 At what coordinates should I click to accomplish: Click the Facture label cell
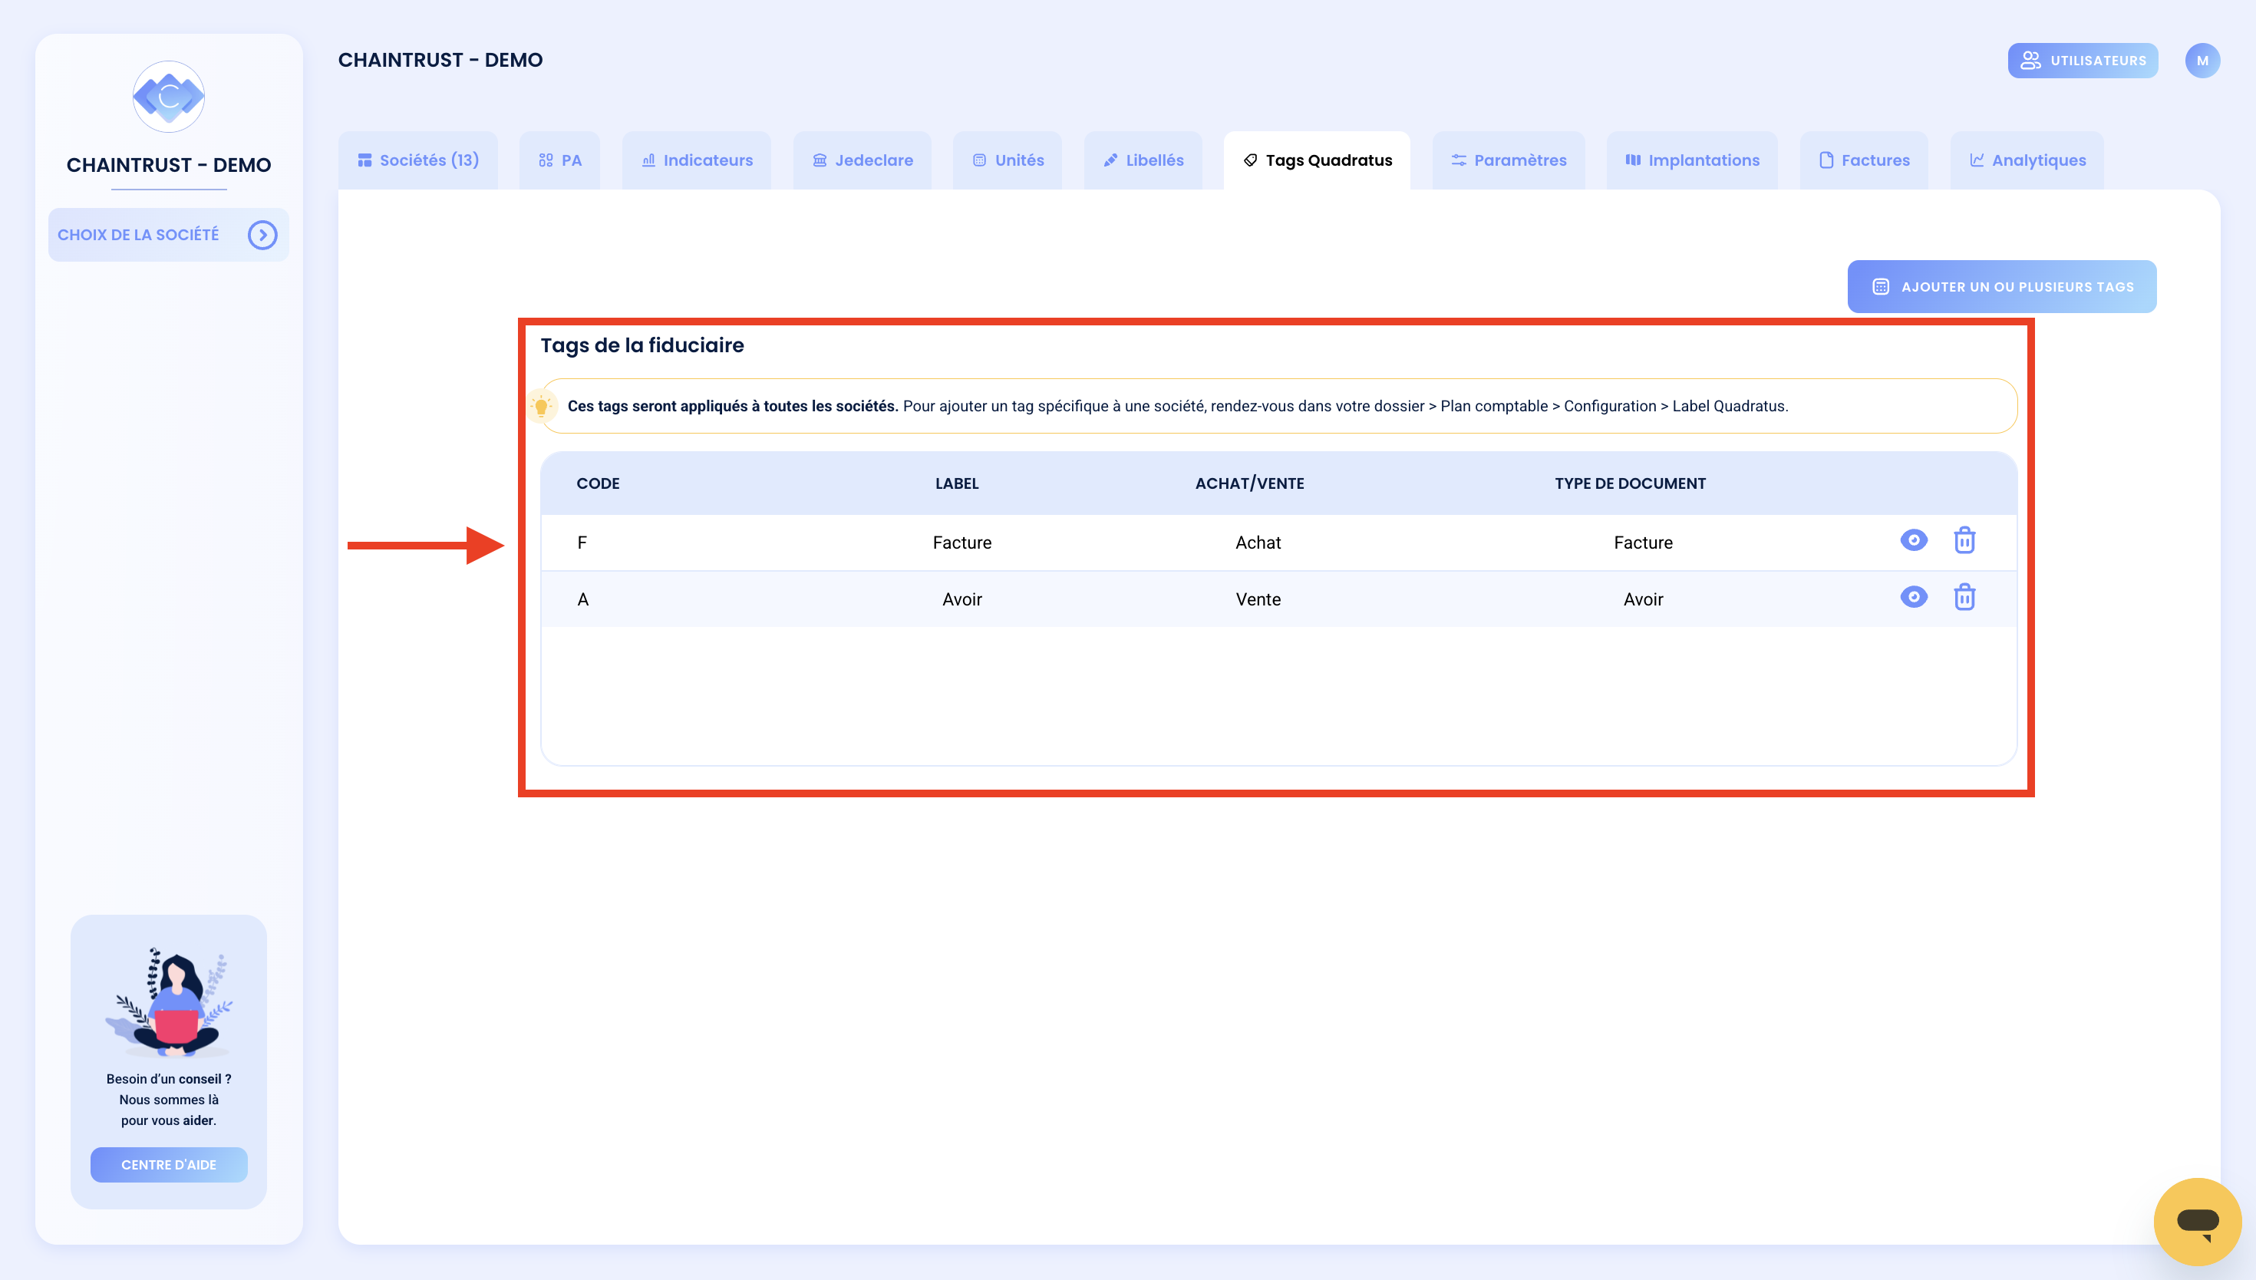961,543
